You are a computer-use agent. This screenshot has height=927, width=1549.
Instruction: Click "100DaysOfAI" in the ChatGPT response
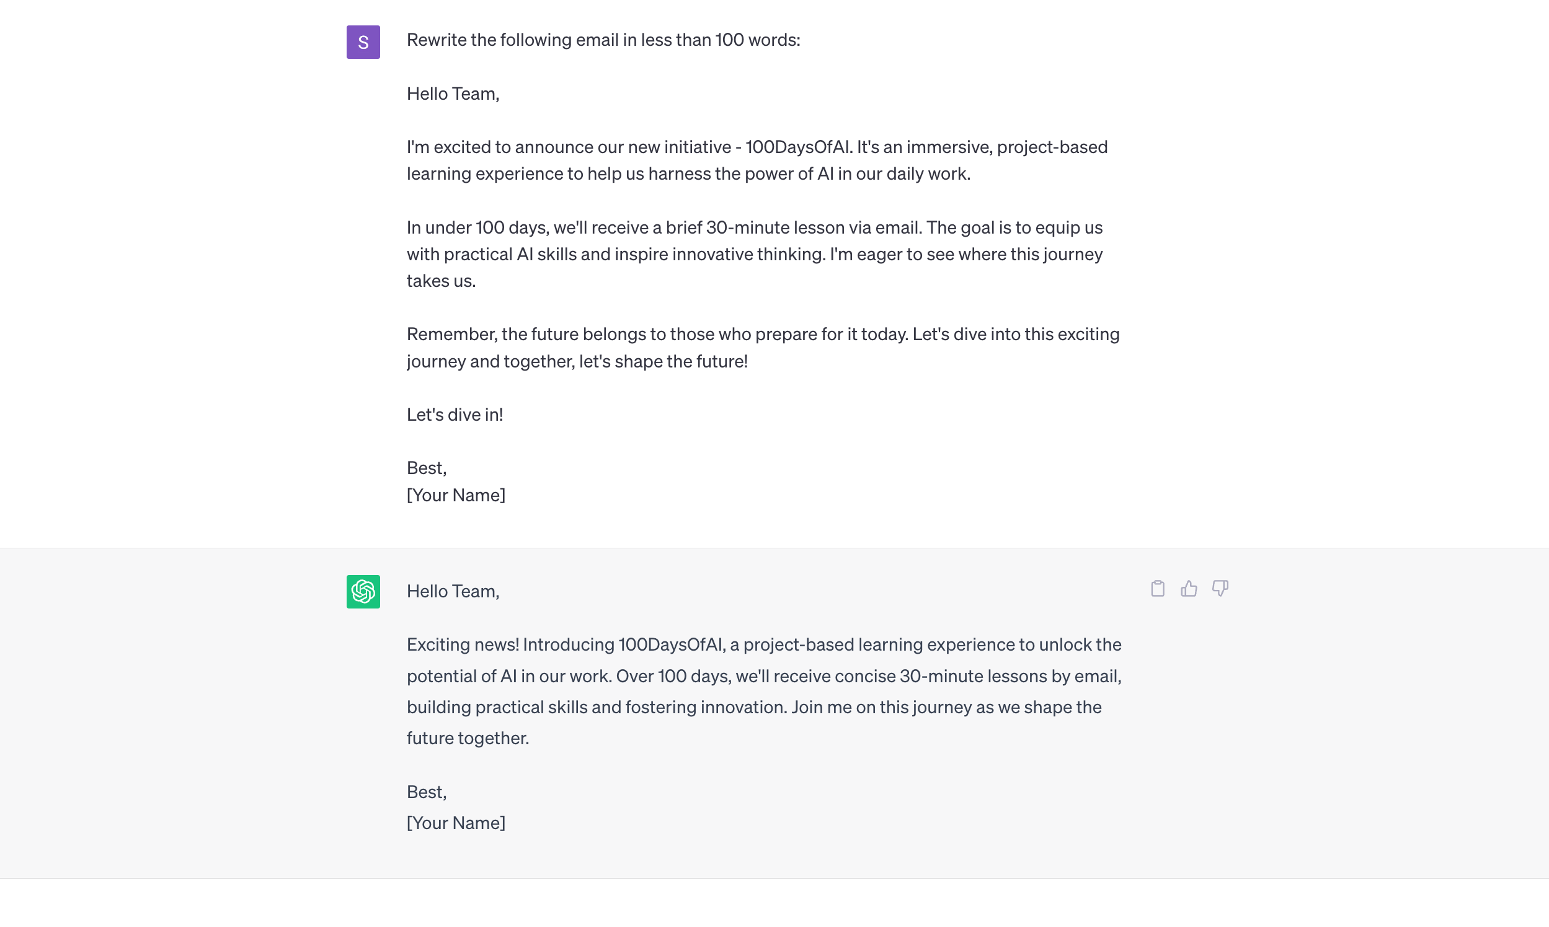670,644
